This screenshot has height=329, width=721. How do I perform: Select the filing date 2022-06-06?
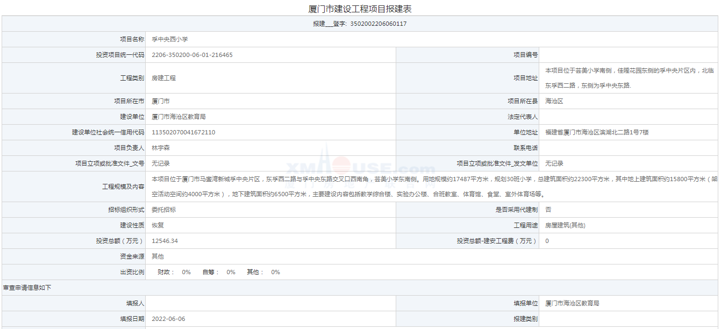pos(168,319)
